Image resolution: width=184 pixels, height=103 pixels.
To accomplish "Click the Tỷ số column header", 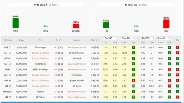I will pyautogui.click(x=58, y=40).
